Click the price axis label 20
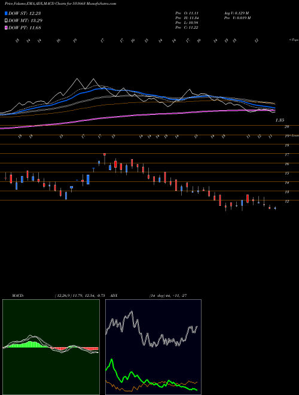Screen dimensions: 299x395 click(286, 127)
